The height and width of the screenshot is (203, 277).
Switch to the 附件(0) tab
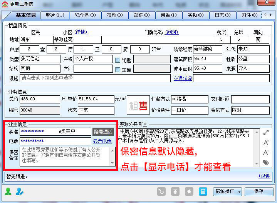[x=249, y=15]
